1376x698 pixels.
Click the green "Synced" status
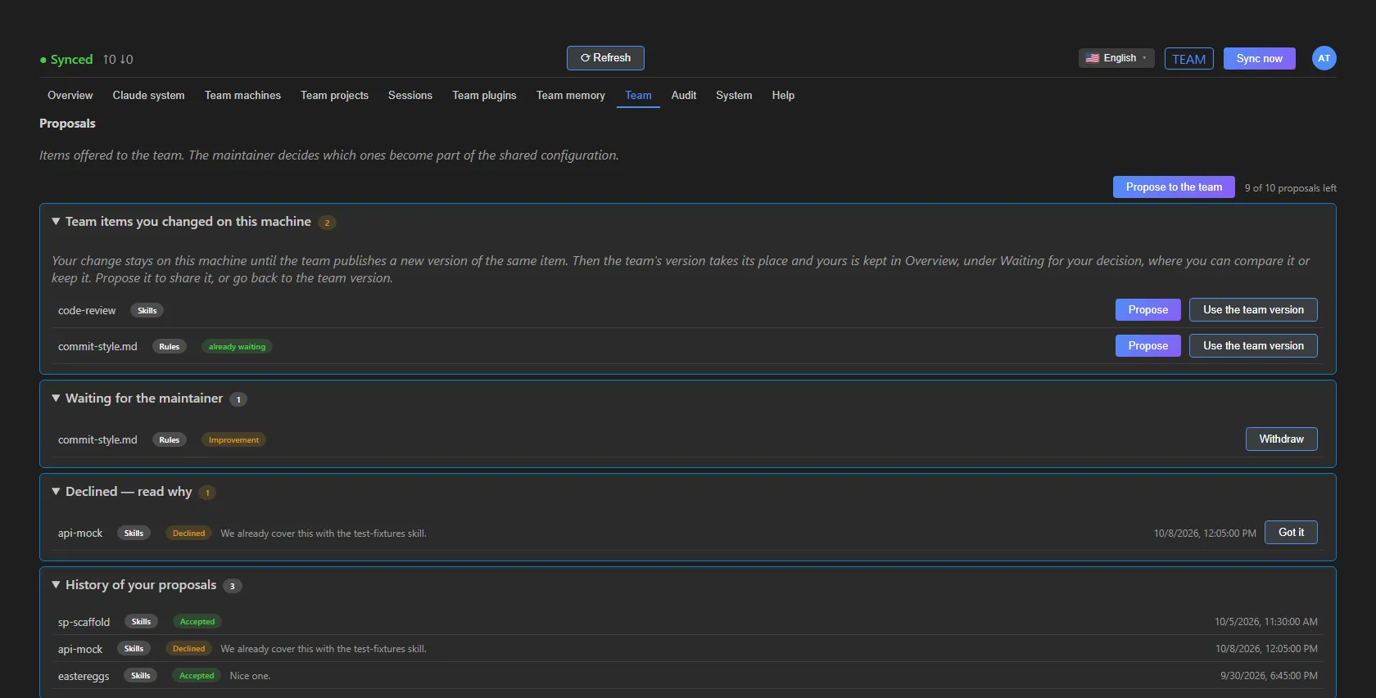click(66, 60)
